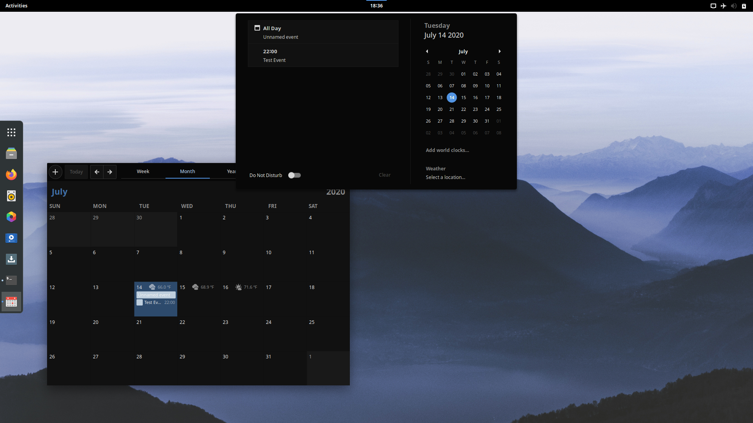Select July 8 cell in month grid
This screenshot has width=753, height=423.
tap(199, 264)
